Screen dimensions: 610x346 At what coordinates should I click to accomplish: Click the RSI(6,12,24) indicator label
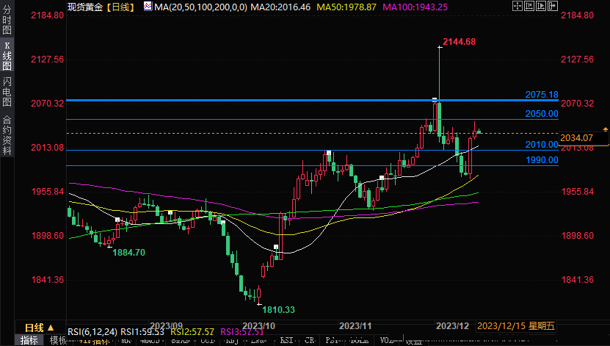[x=92, y=331]
